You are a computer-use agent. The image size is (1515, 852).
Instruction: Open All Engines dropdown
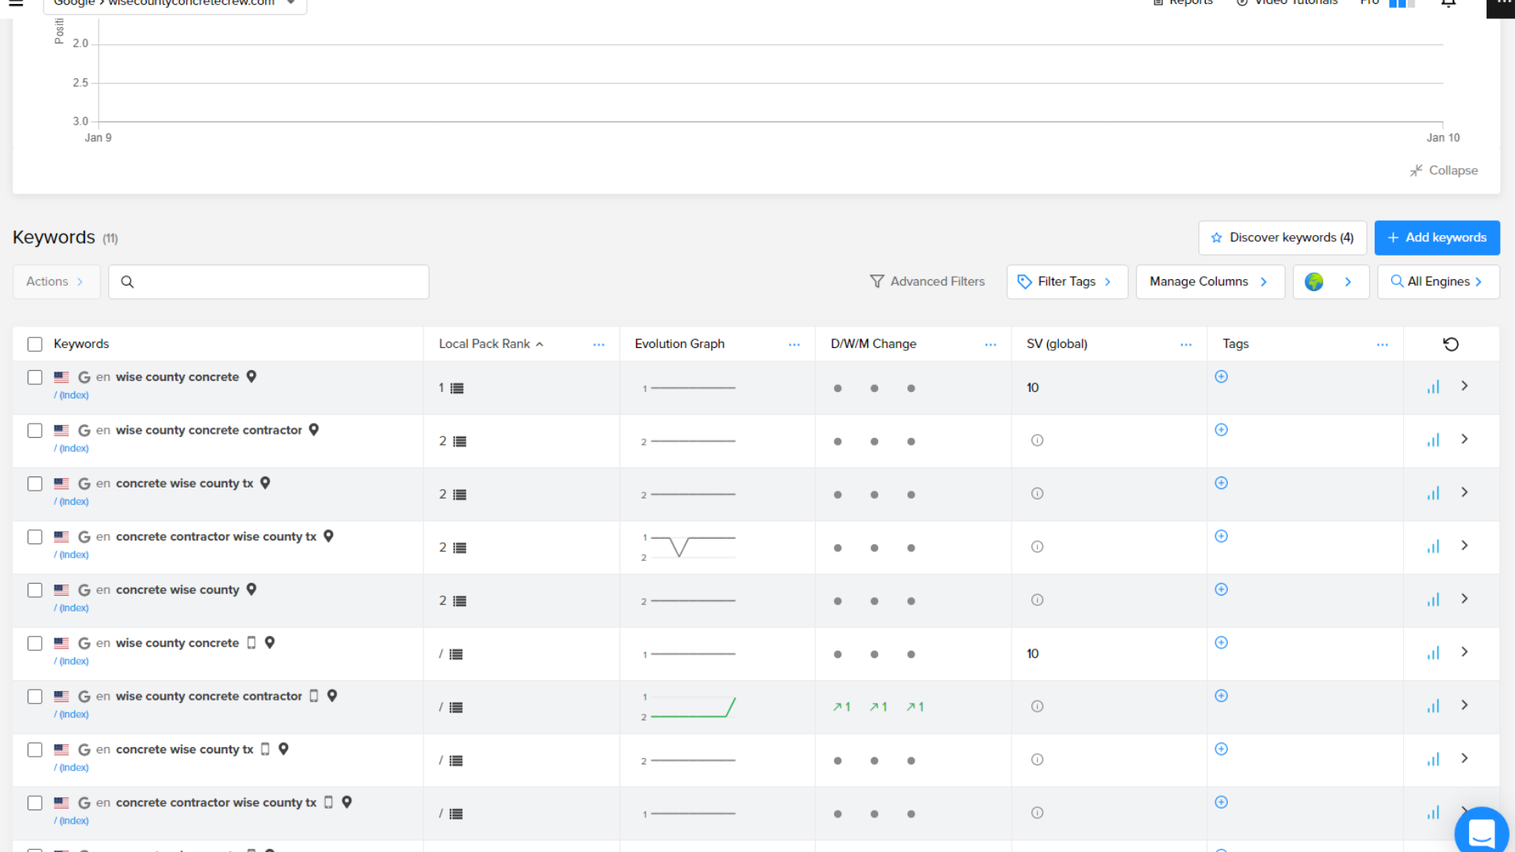[x=1438, y=282]
